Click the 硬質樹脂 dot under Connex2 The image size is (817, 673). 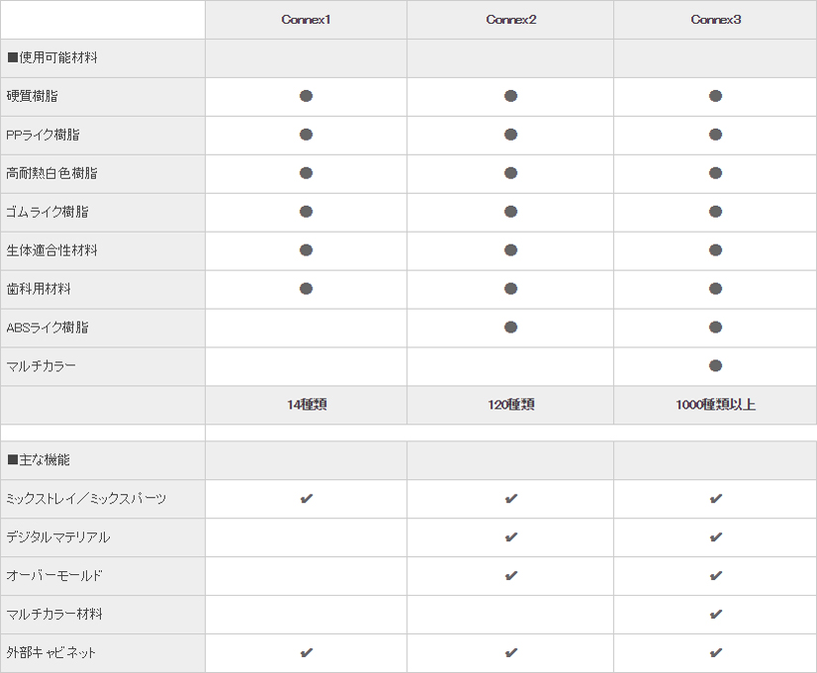click(x=511, y=96)
